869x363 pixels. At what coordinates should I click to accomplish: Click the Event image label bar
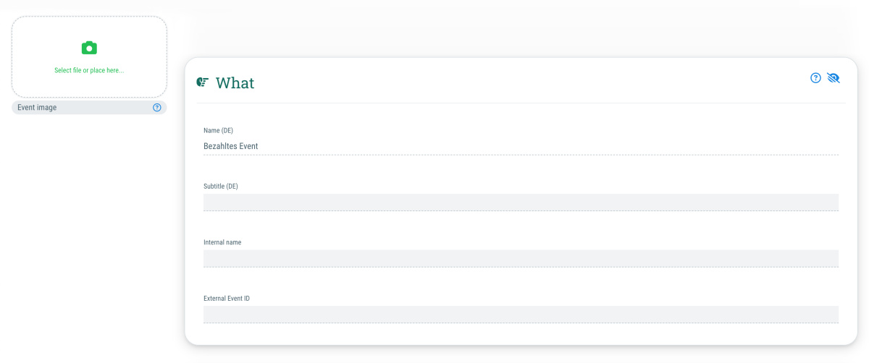[x=89, y=107]
